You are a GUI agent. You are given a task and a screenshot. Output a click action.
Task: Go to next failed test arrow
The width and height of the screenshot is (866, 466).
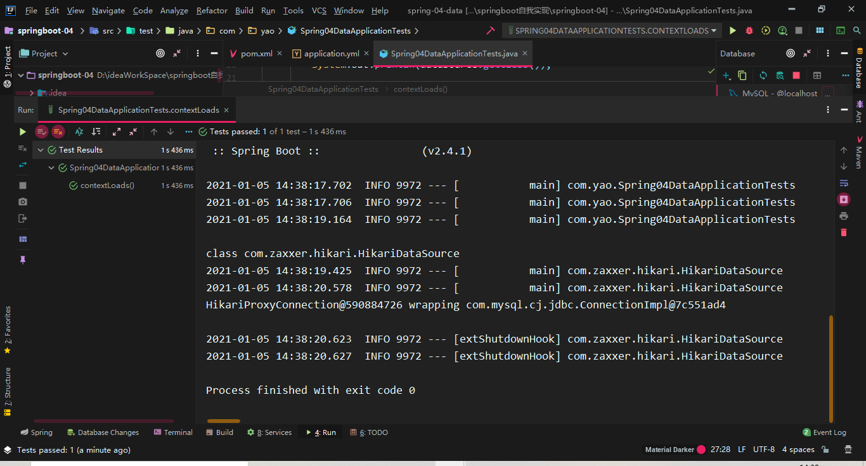(171, 132)
